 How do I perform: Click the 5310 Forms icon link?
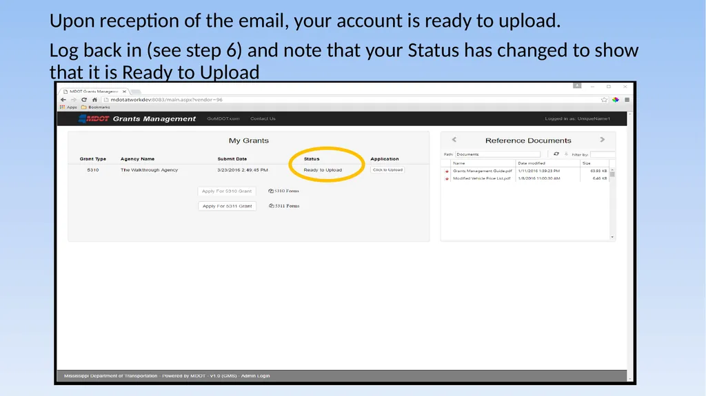click(x=283, y=191)
